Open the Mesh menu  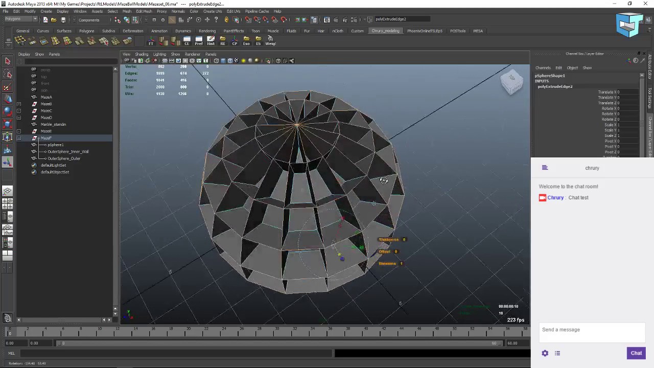tap(127, 11)
